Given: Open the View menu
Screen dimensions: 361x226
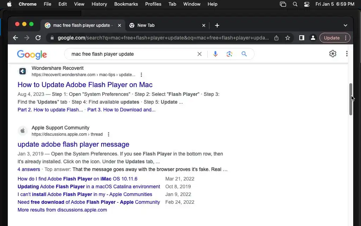Looking at the screenshot, I should click(x=79, y=4).
